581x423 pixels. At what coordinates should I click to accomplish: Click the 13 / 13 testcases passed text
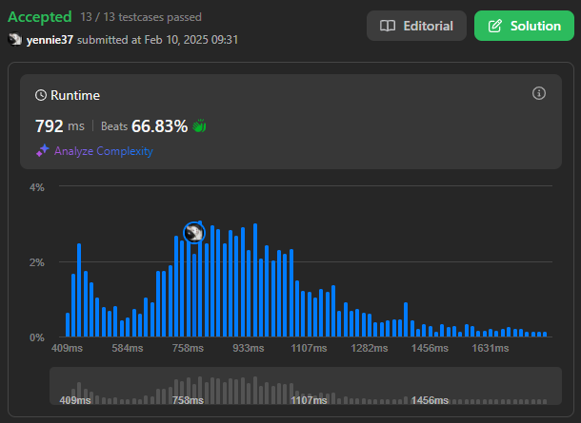141,17
